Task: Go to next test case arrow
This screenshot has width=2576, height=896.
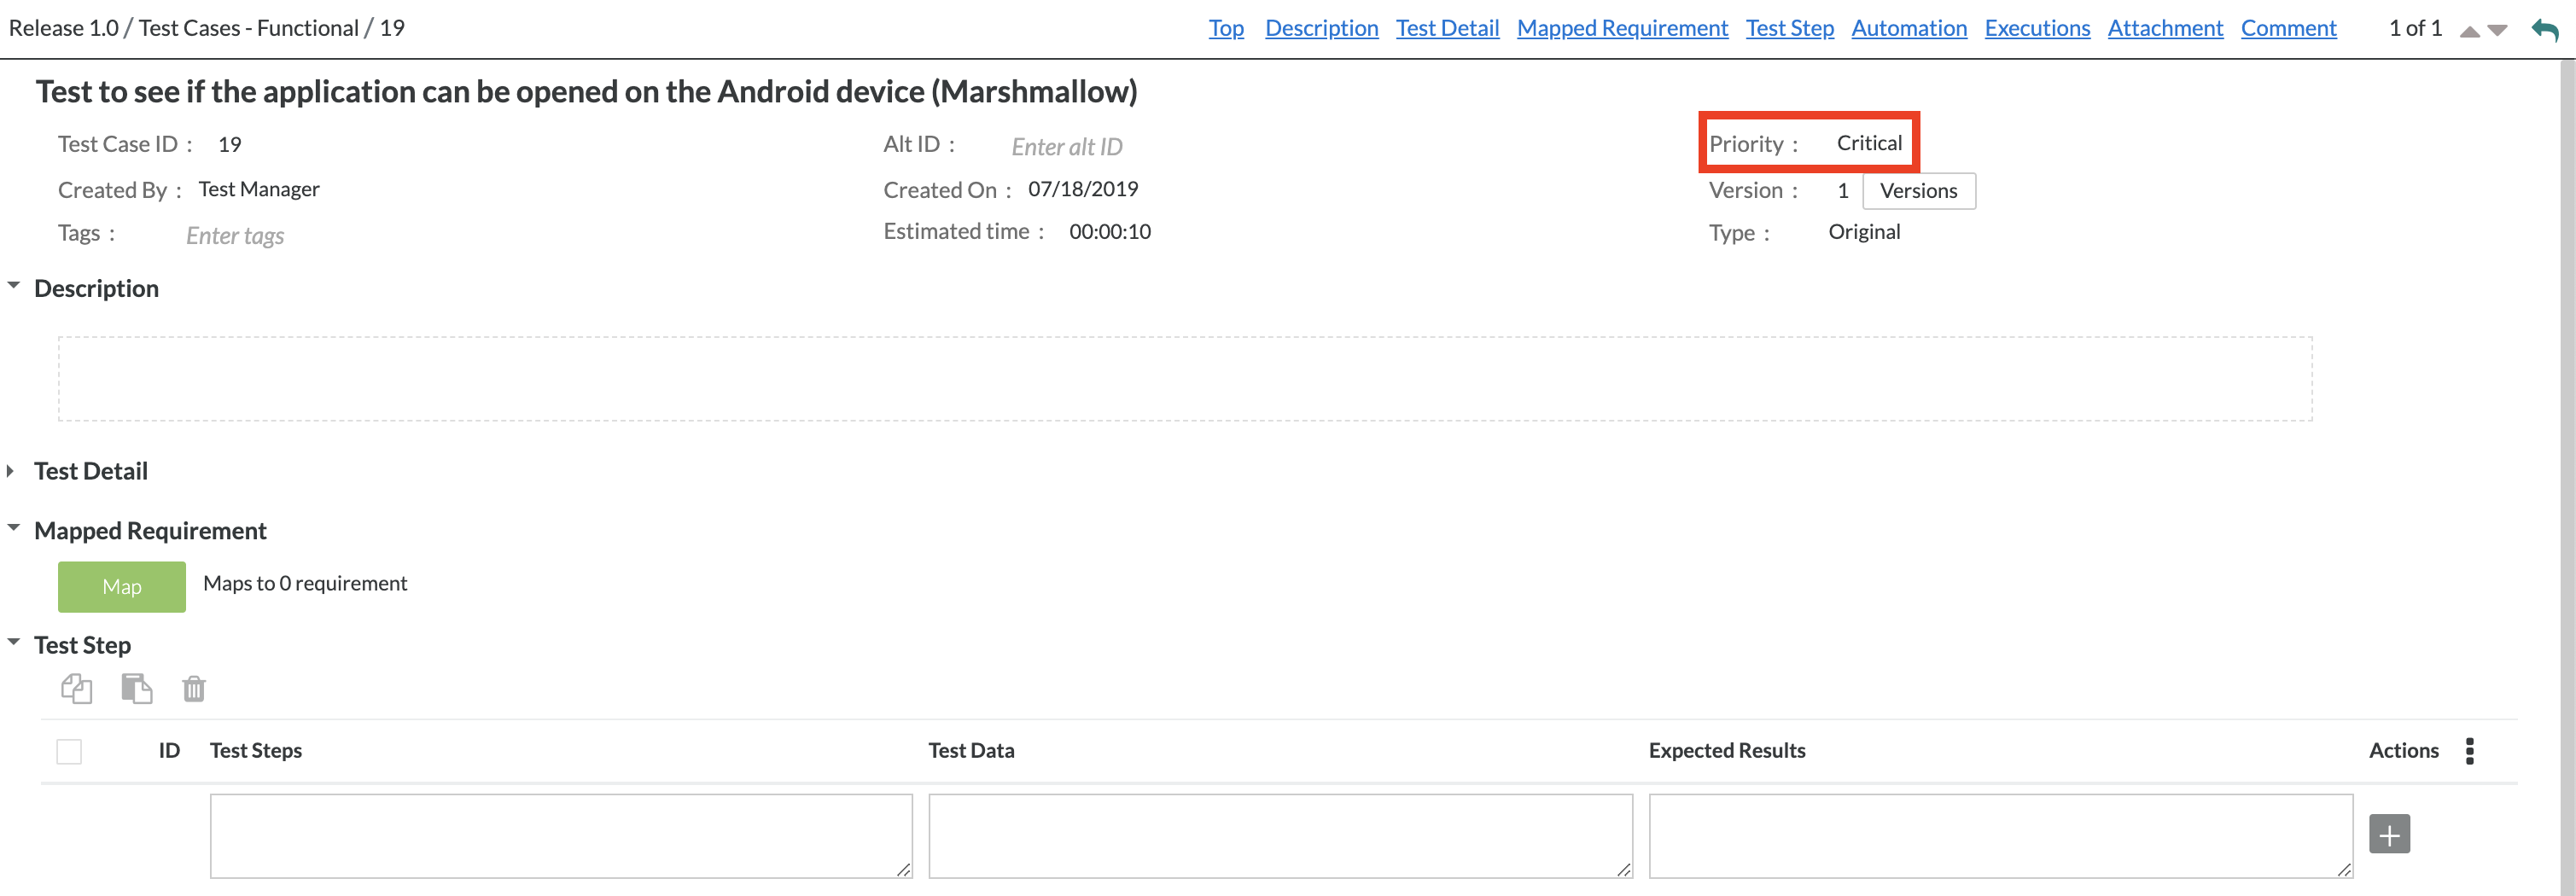Action: (x=2497, y=31)
